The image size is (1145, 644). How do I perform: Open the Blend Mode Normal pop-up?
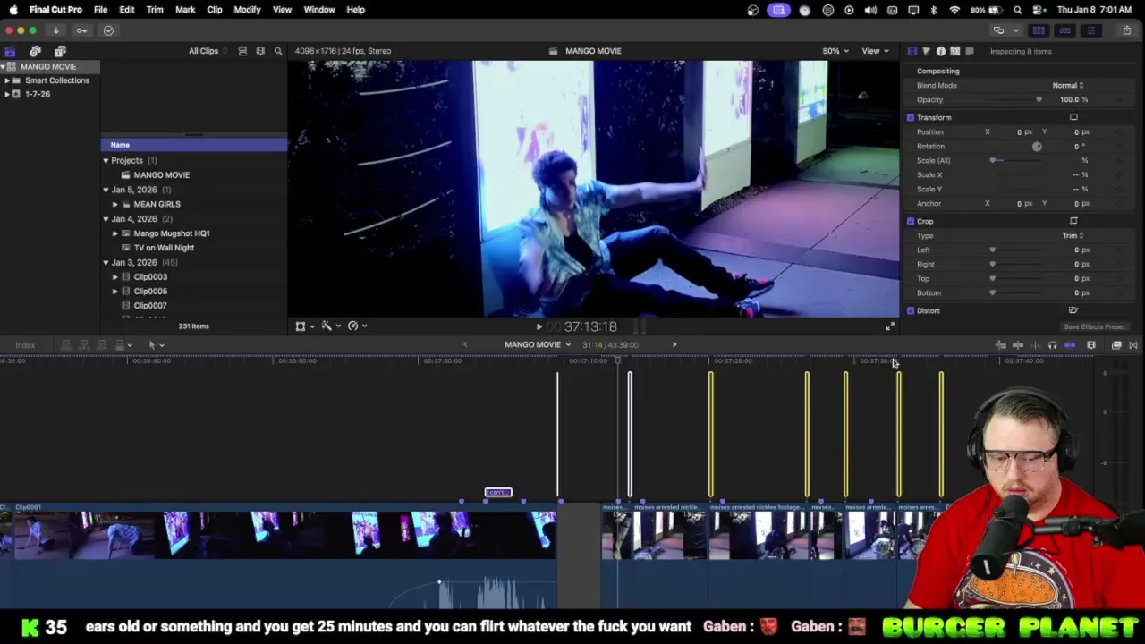pos(1068,85)
